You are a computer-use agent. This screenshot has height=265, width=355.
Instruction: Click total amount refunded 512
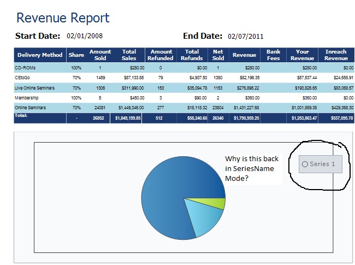[159, 118]
